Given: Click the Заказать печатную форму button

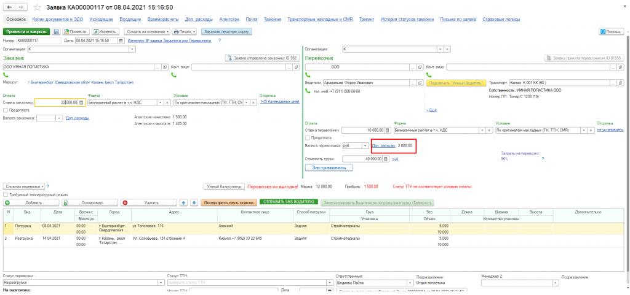Looking at the screenshot, I should click(x=226, y=32).
